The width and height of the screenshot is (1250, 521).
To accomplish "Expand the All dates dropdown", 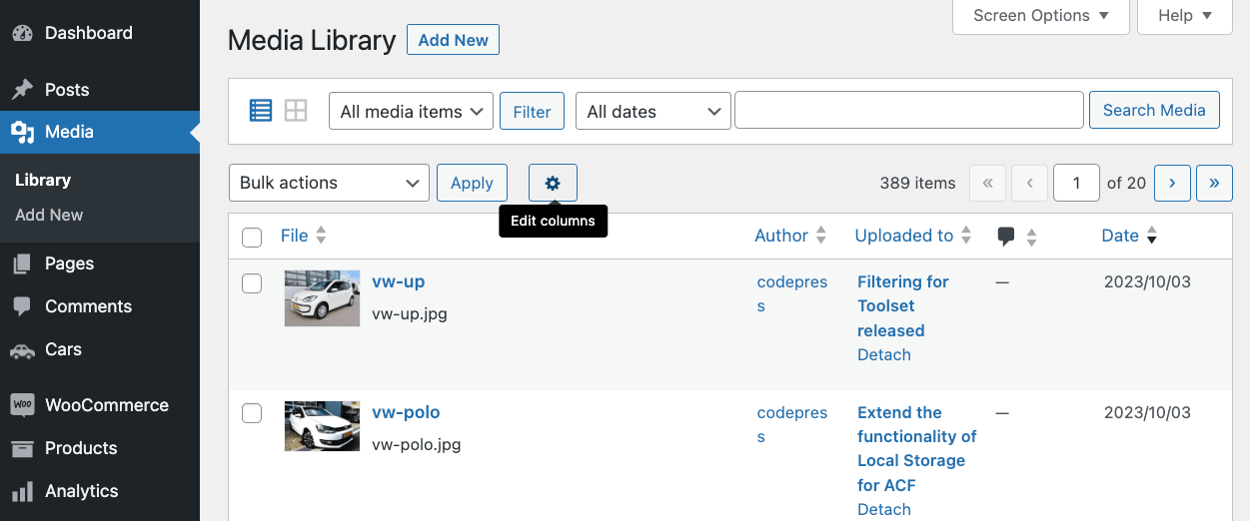I will pos(653,112).
